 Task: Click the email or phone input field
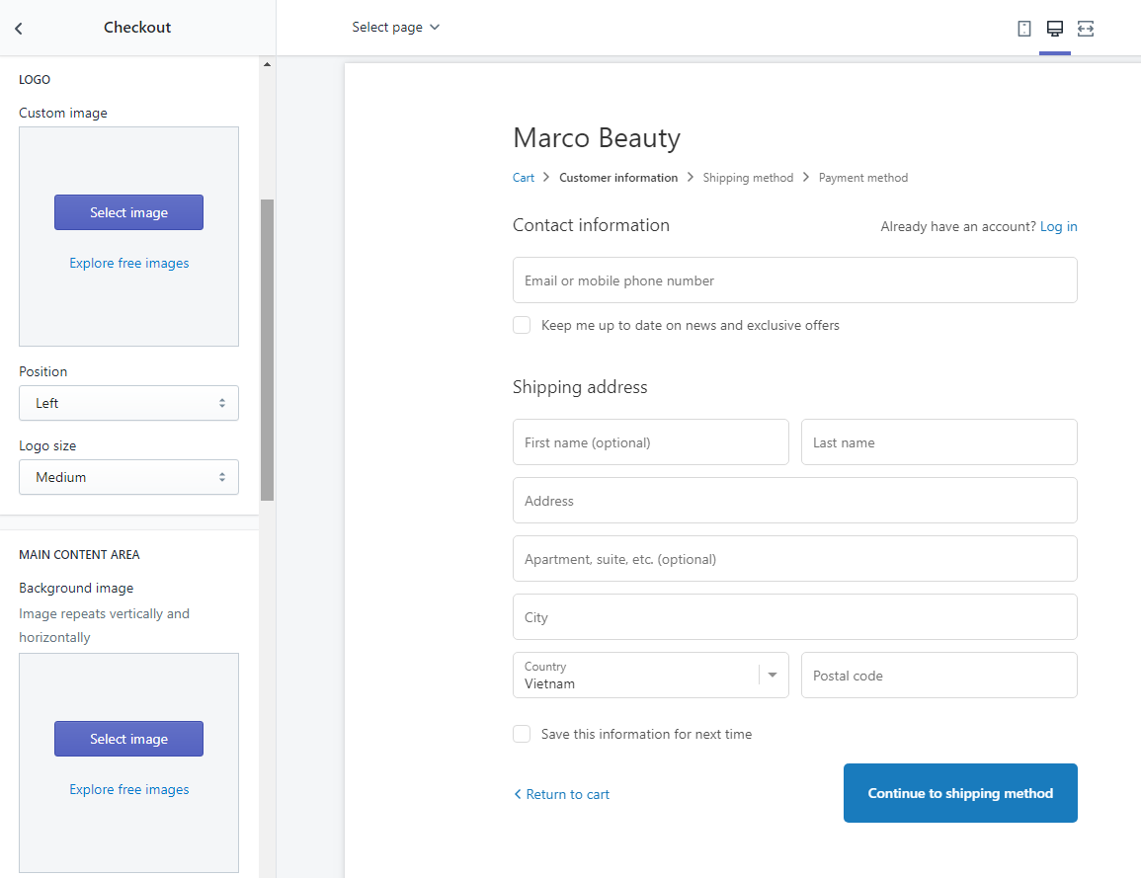[794, 279]
